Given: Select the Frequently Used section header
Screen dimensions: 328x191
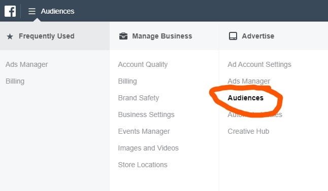Looking at the screenshot, I should pos(55,36).
